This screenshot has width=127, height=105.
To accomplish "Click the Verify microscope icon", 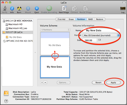I will tap(5, 8).
